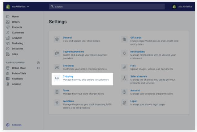Open the Payment providers link
This screenshot has height=132, width=197.
tap(73, 52)
